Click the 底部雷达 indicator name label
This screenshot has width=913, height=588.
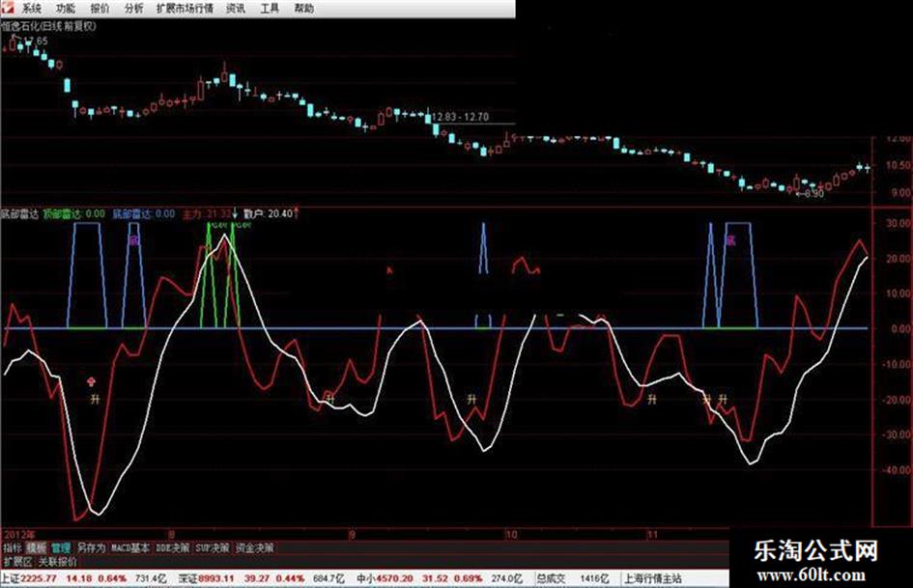[x=19, y=213]
